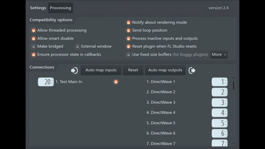Disable Allow threaded processing option

click(x=34, y=30)
